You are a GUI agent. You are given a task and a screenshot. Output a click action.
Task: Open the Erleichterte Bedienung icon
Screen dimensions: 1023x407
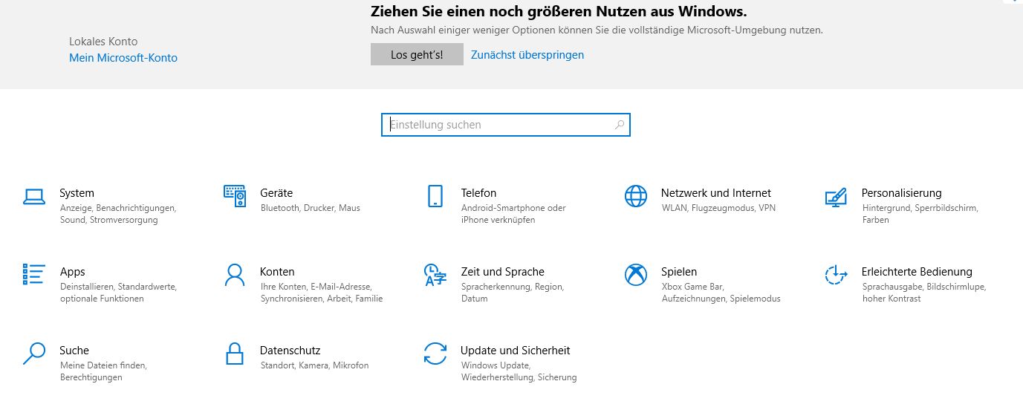point(836,275)
